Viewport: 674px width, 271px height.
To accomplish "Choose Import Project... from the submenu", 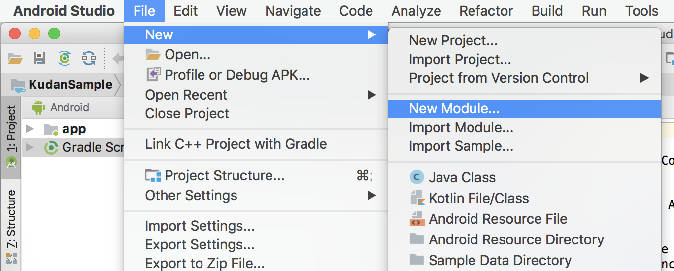I will click(525, 59).
